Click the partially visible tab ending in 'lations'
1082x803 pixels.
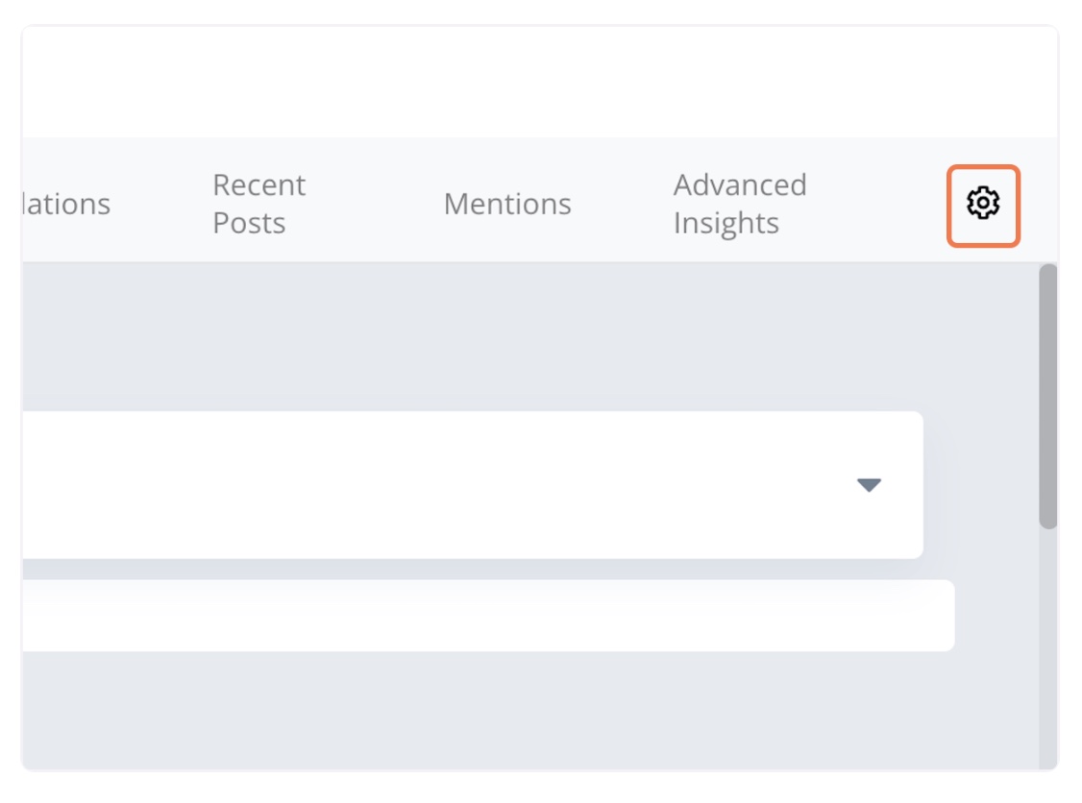66,205
